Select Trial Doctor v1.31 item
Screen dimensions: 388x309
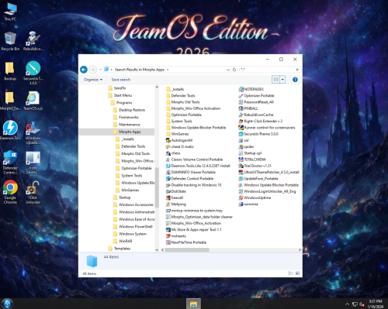pos(255,166)
